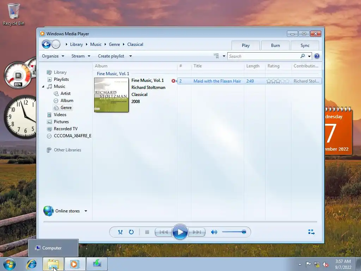Screen dimensions: 361x271
Task: Click the red error icon beside track 2
Action: (x=173, y=81)
